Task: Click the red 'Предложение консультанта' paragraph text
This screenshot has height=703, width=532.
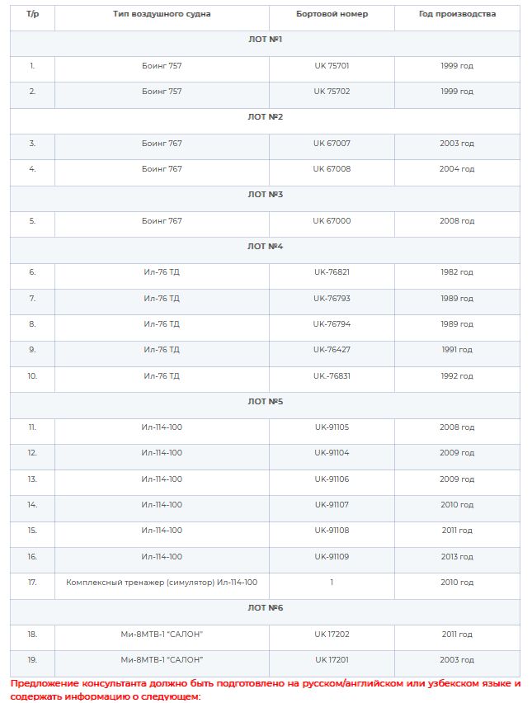Action: [266, 690]
